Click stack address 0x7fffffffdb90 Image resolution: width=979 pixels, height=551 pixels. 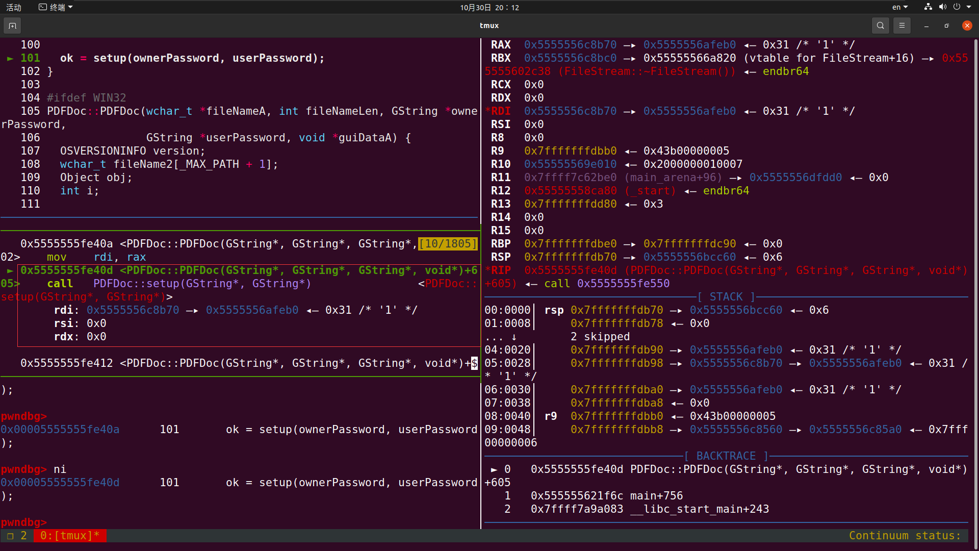tap(616, 350)
